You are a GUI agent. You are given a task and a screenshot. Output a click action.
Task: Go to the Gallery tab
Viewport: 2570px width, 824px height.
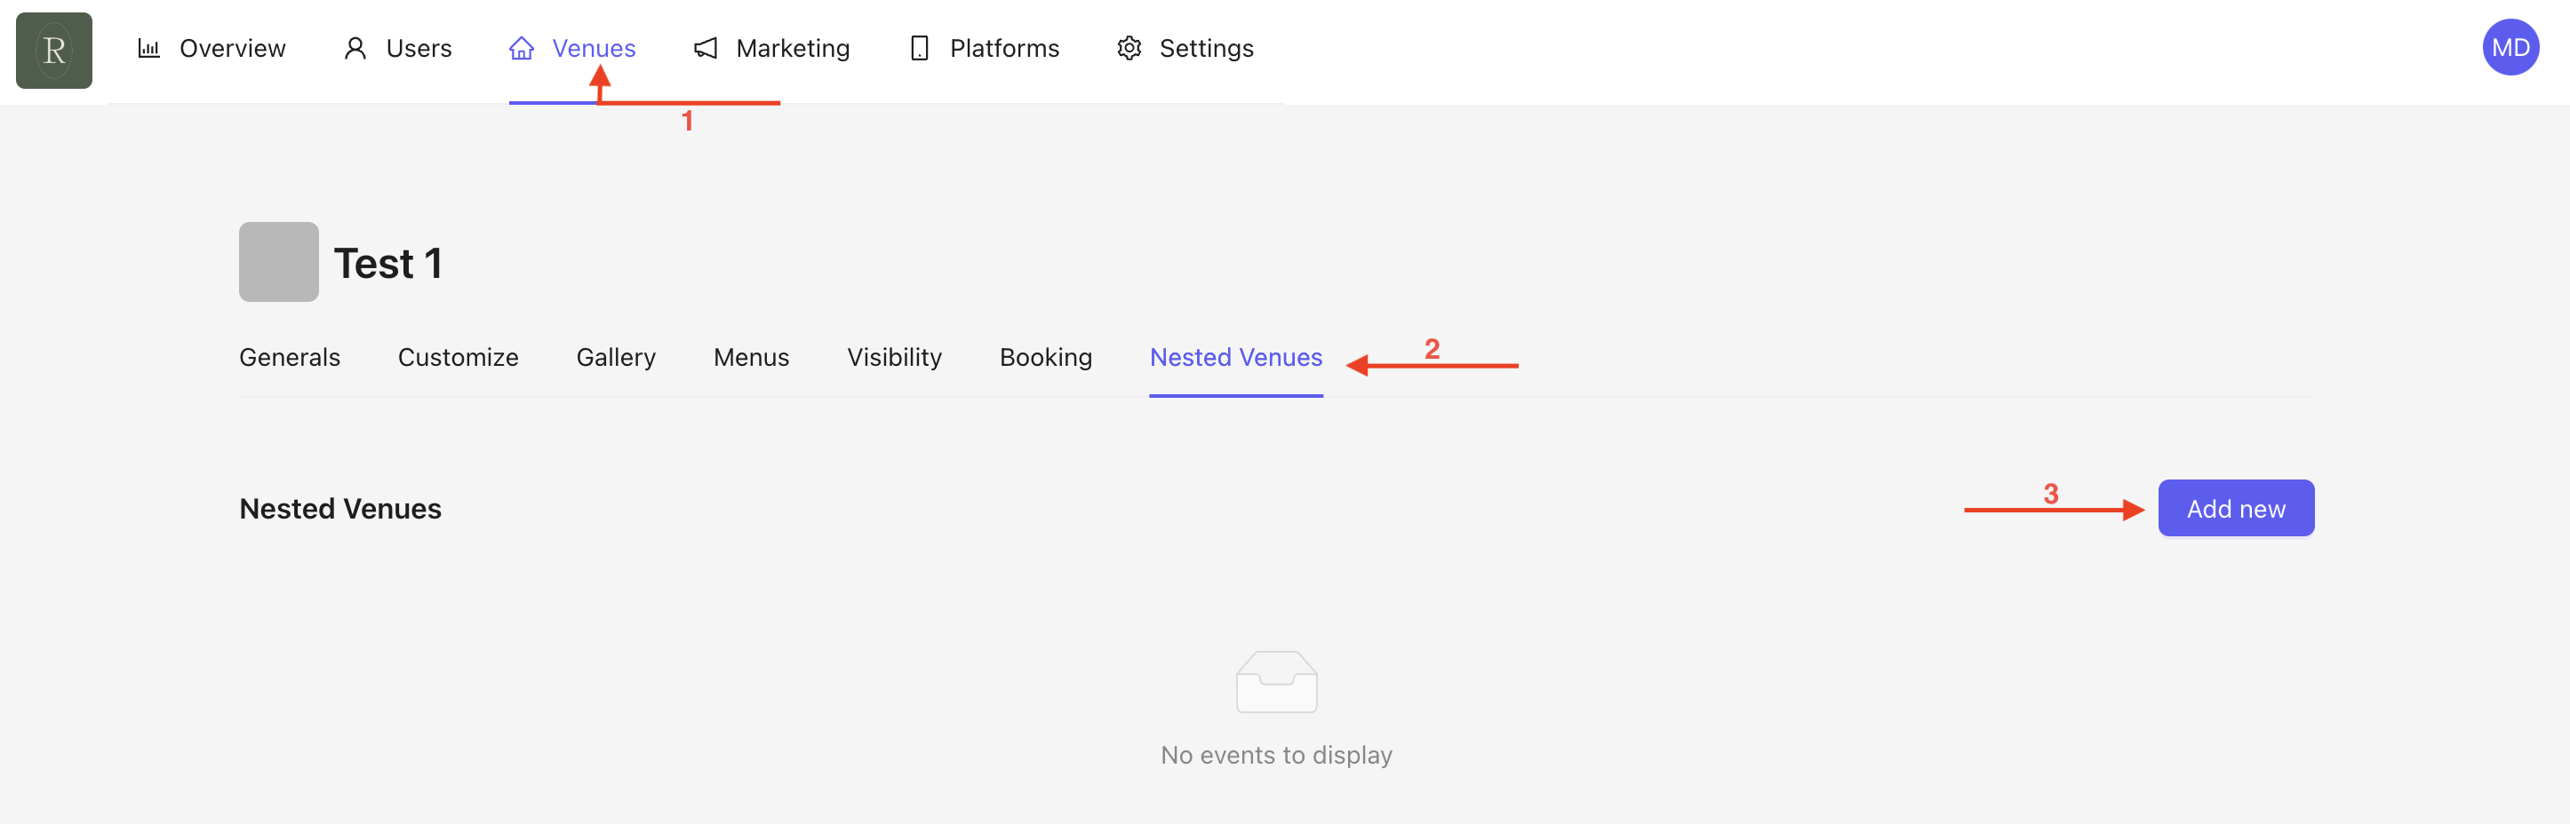pyautogui.click(x=616, y=357)
